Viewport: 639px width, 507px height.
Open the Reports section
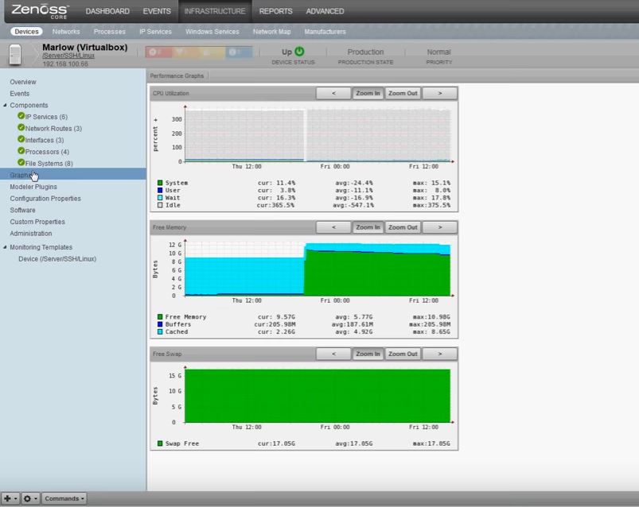(275, 11)
